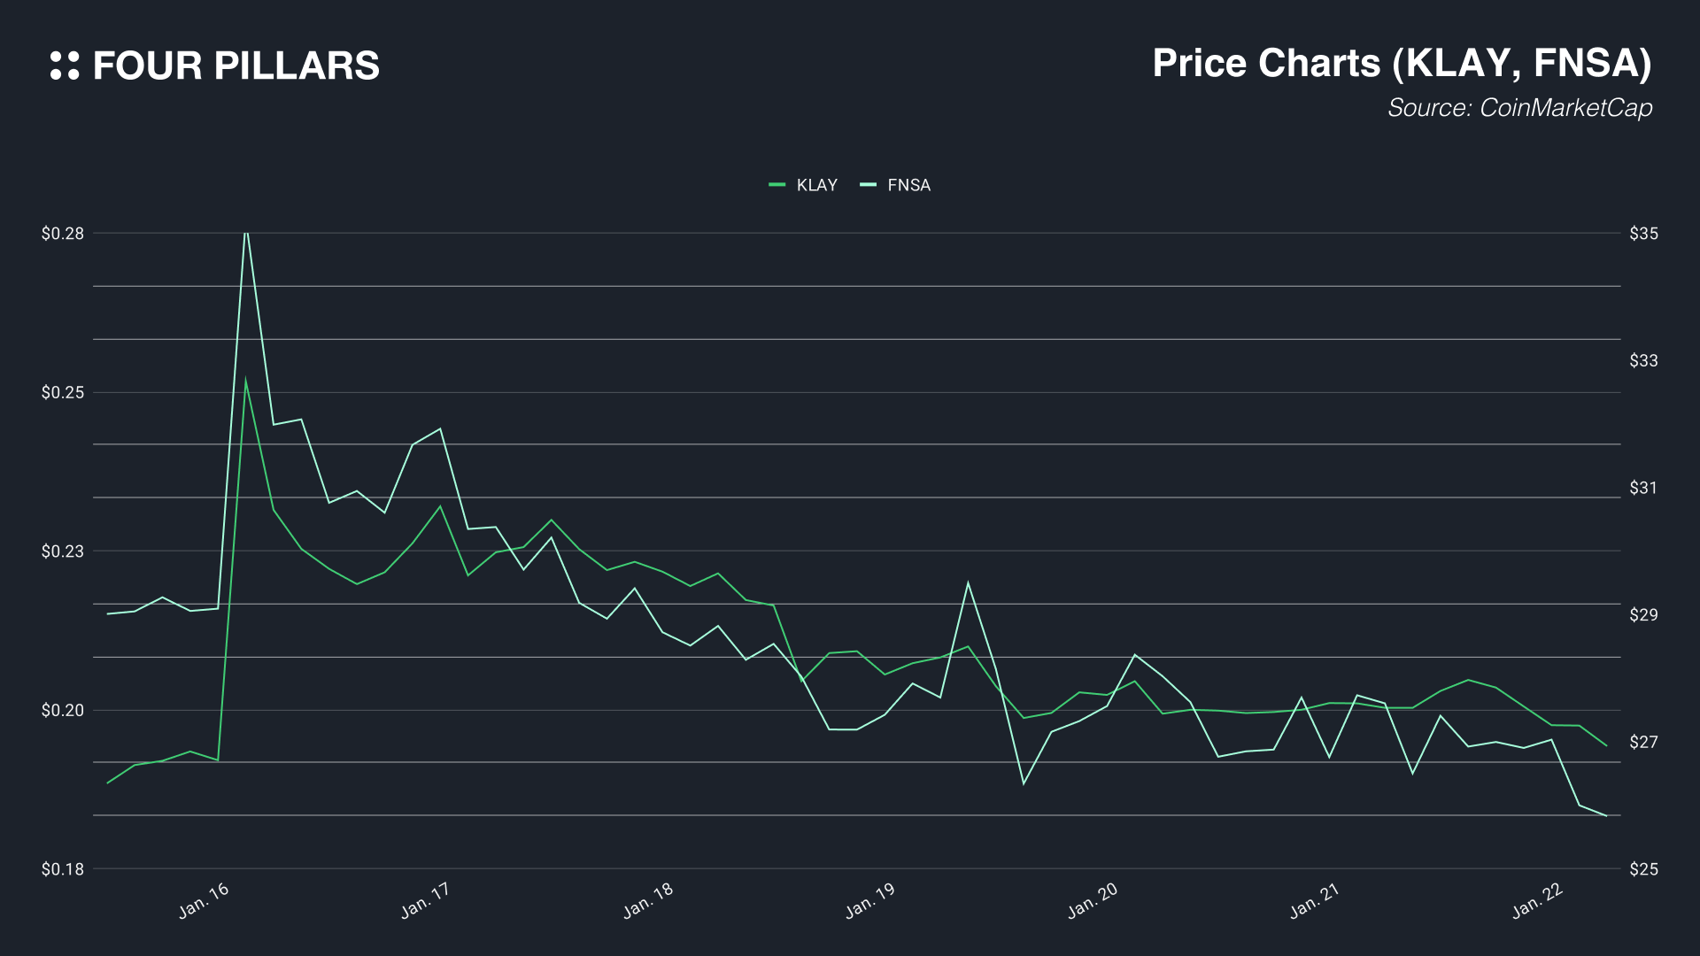The width and height of the screenshot is (1700, 956).
Task: Click the Jan. 17 axis label
Action: tap(426, 901)
